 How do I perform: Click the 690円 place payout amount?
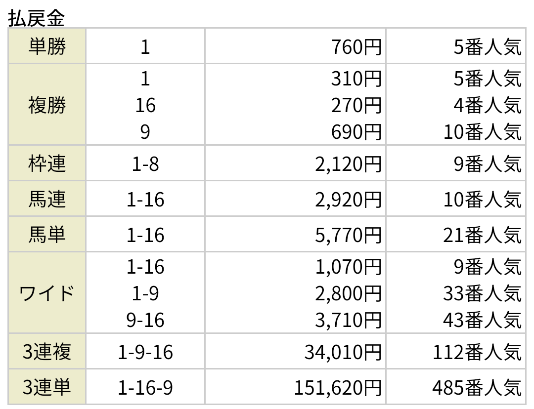pyautogui.click(x=356, y=132)
